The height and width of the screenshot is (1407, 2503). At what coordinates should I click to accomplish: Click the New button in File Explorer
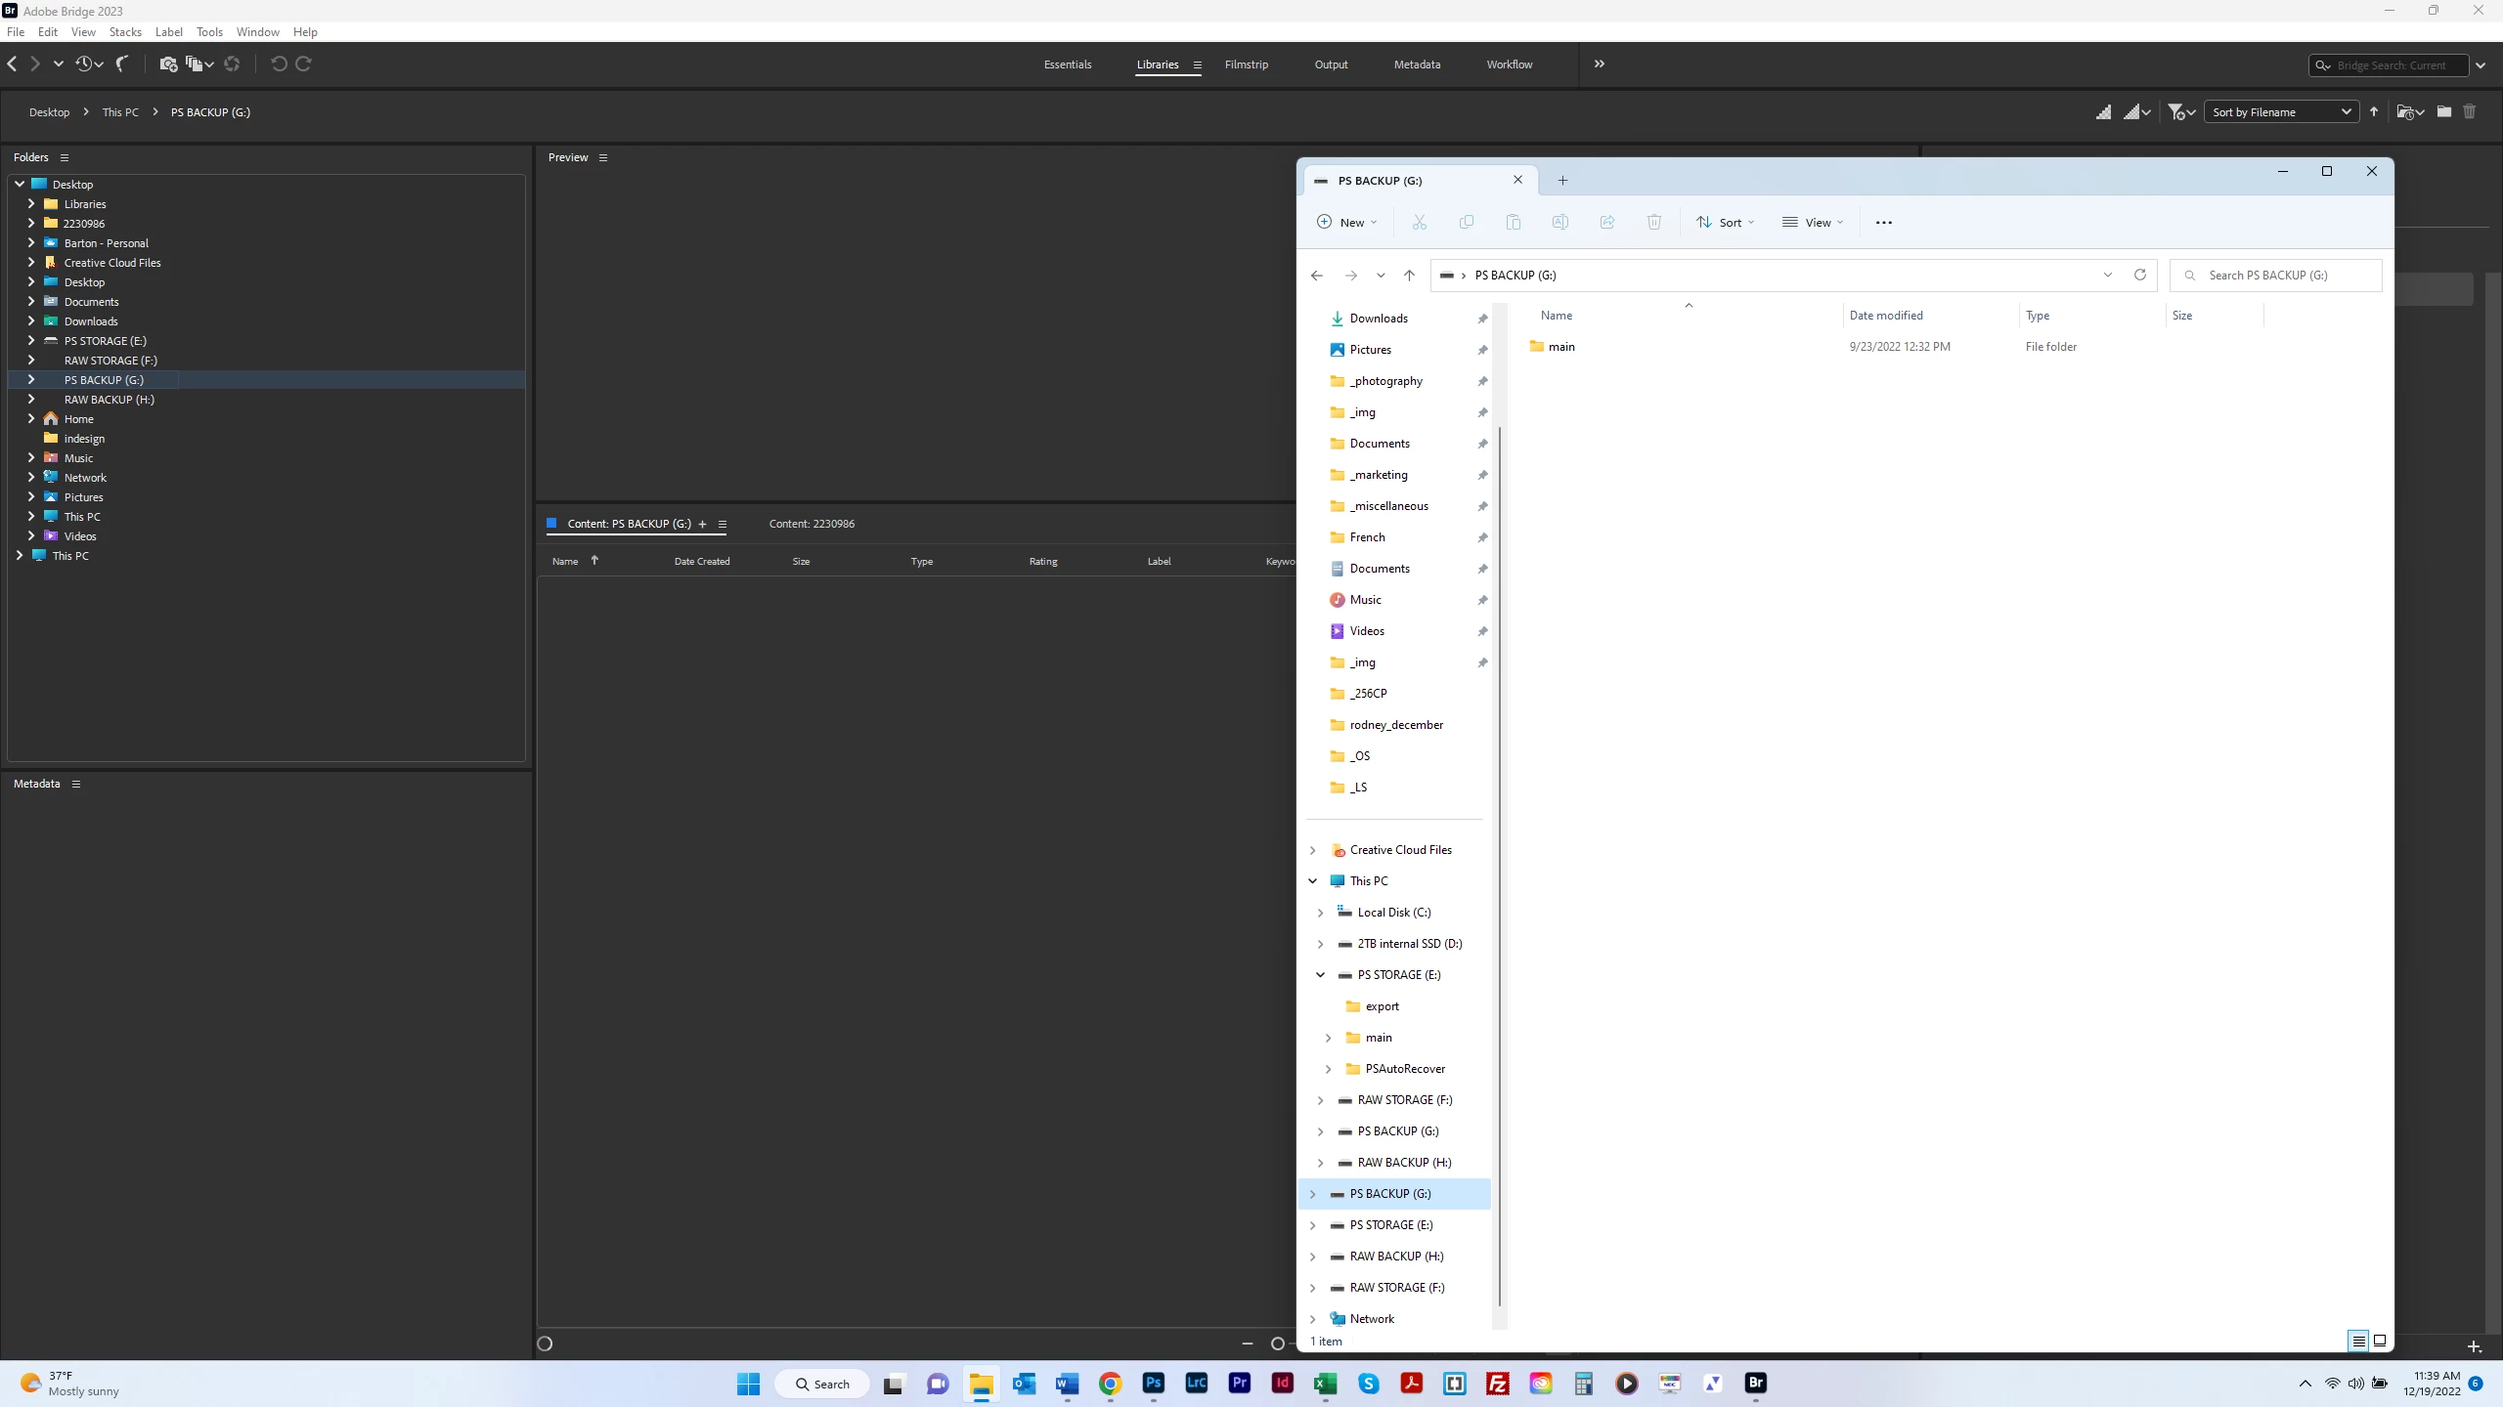1346,223
